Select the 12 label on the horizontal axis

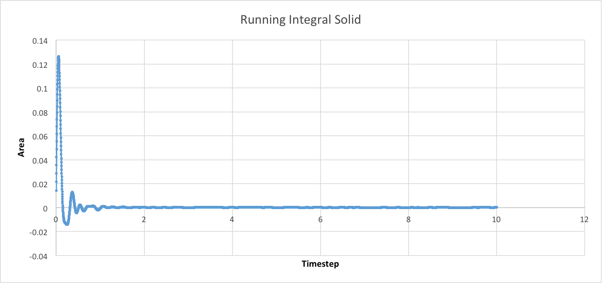point(584,220)
